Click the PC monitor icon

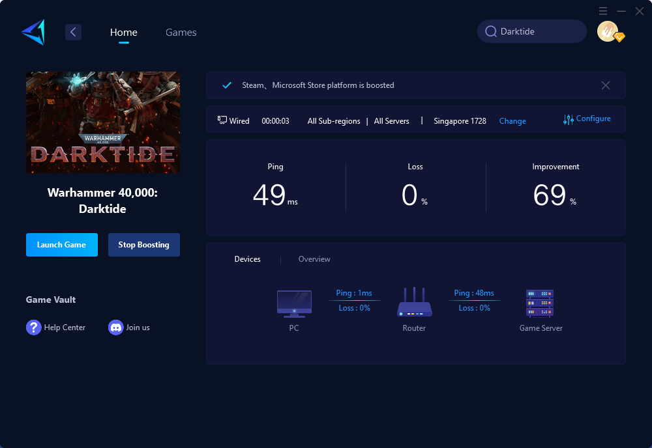294,303
